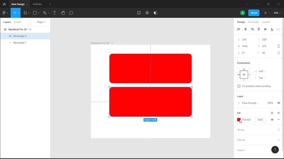This screenshot has width=284, height=159.
Task: Select the Move tool
Action: click(15, 13)
